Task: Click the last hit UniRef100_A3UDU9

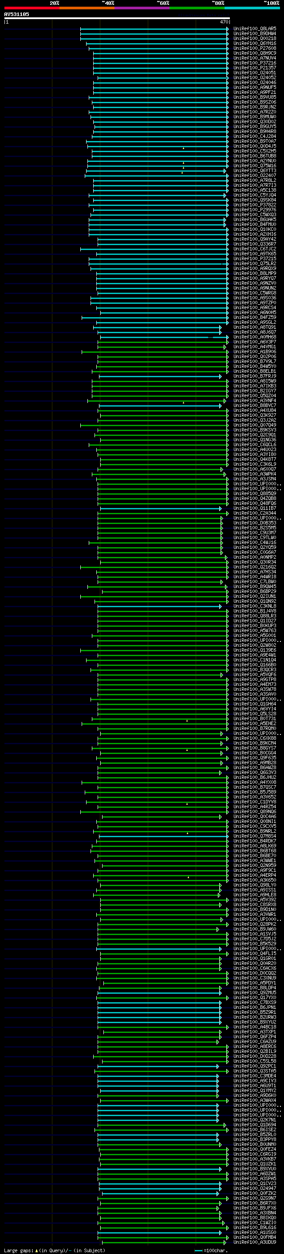Action: (x=254, y=1242)
